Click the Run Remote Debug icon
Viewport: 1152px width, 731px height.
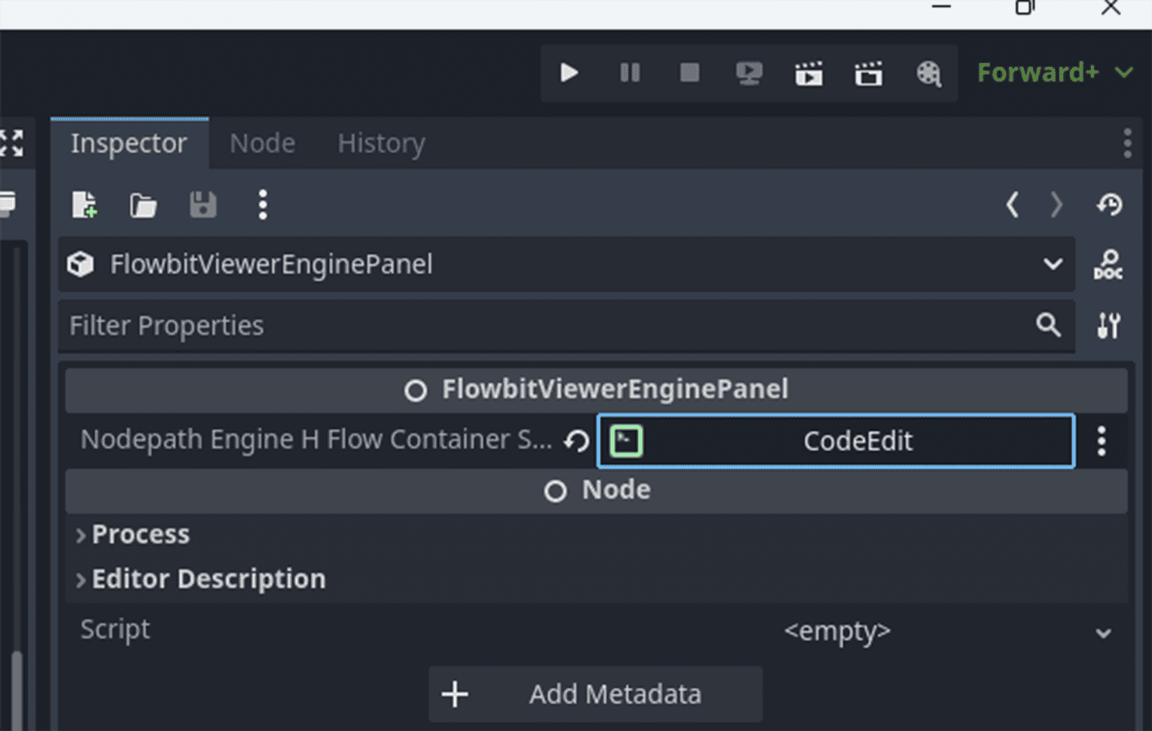[748, 73]
